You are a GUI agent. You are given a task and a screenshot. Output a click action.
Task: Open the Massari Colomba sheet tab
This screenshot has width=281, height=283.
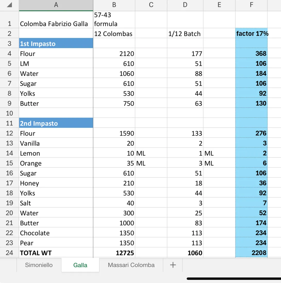tap(131, 265)
